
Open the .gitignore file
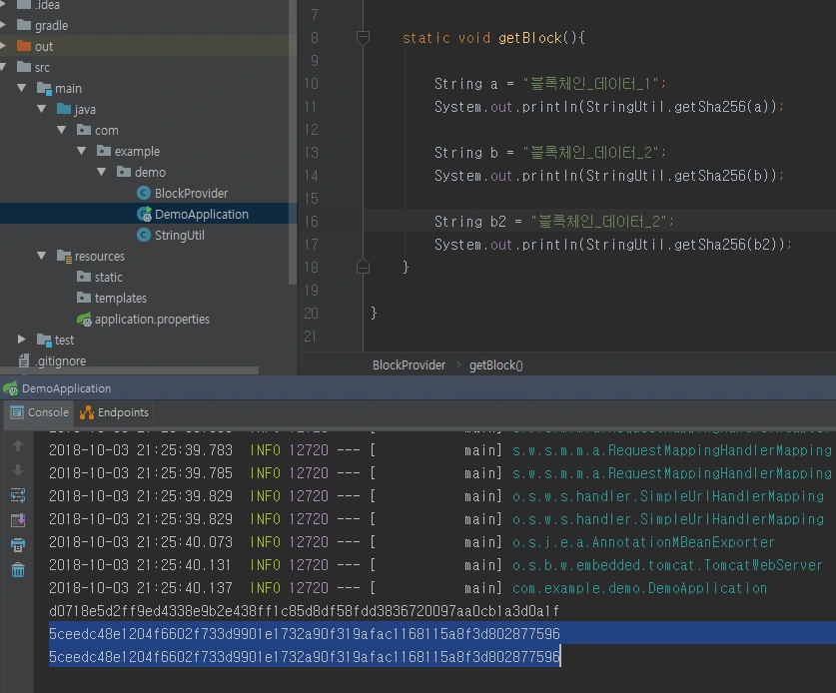pyautogui.click(x=60, y=360)
